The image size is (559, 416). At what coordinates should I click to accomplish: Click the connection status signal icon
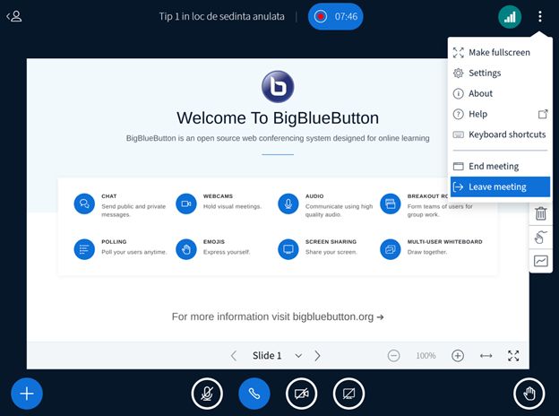(510, 16)
